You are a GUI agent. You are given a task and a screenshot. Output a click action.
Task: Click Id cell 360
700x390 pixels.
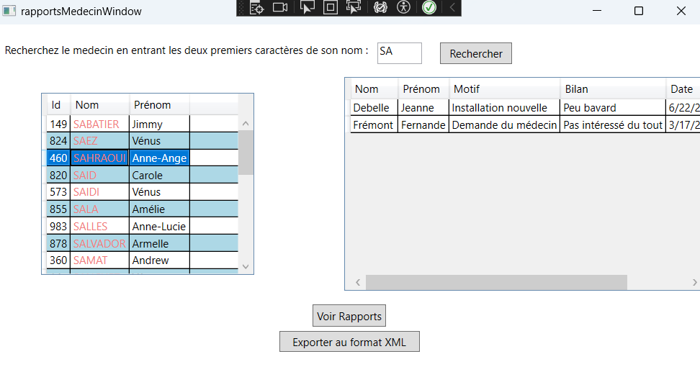pos(58,260)
